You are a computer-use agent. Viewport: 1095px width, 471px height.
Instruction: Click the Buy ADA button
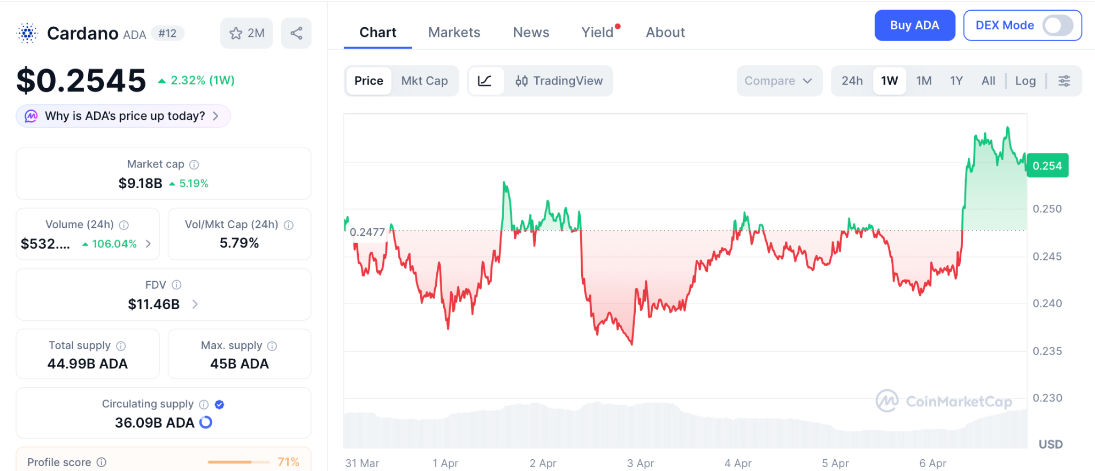[914, 25]
